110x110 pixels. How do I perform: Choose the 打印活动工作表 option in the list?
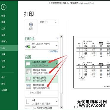point(42,72)
